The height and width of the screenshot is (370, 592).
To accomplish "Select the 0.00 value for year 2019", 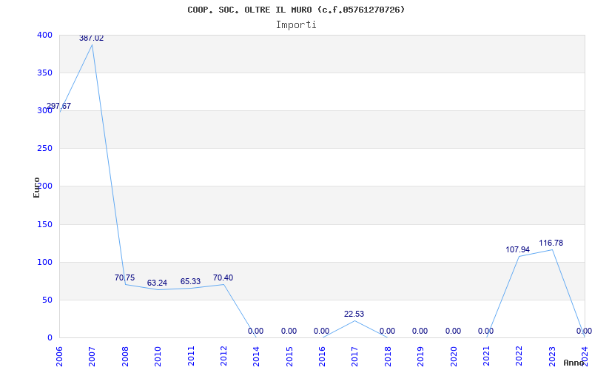I will [x=420, y=332].
